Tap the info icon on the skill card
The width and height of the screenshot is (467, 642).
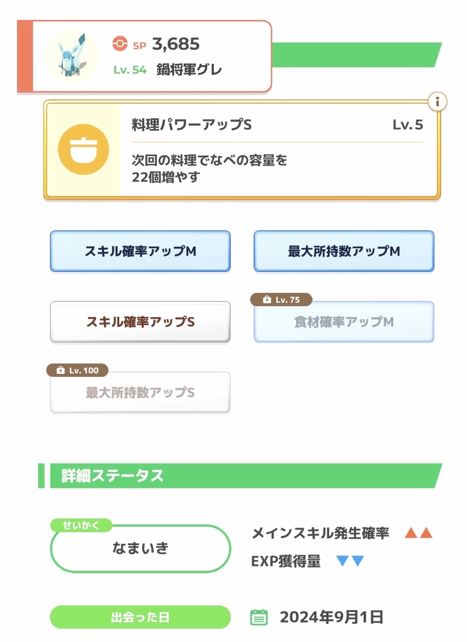438,101
